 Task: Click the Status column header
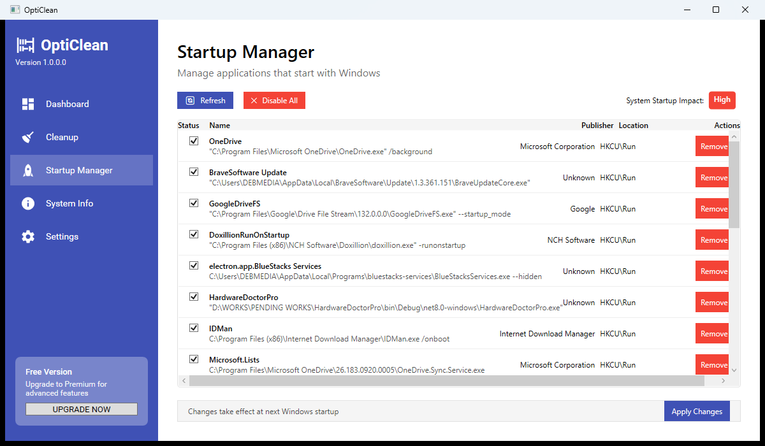pyautogui.click(x=189, y=126)
